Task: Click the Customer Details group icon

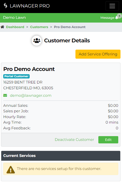Action: [x=37, y=41]
